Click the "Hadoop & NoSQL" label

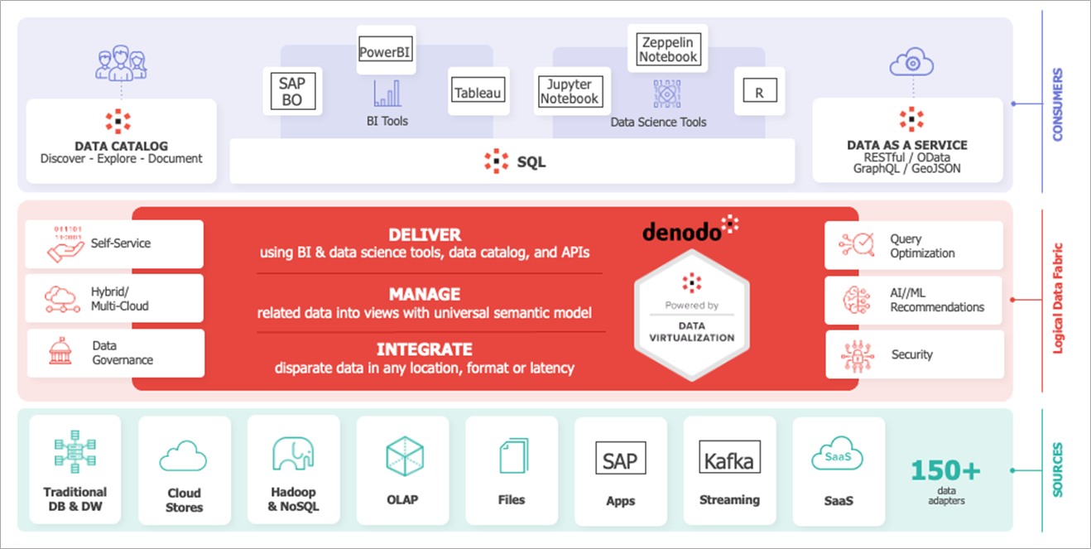click(293, 499)
